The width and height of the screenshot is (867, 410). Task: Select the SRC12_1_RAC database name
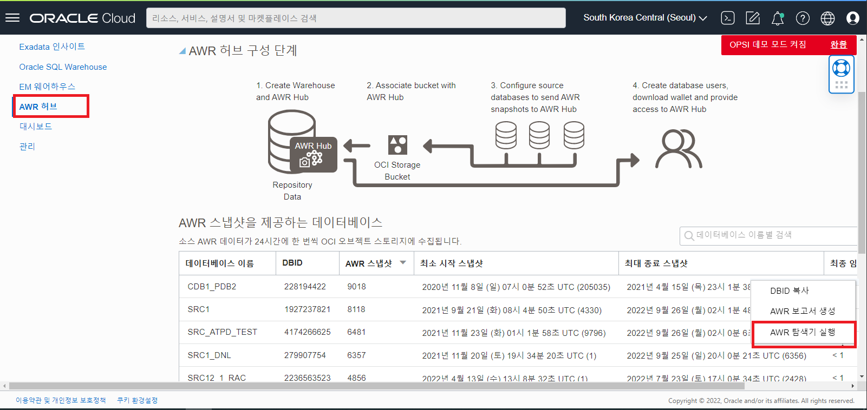pyautogui.click(x=217, y=378)
